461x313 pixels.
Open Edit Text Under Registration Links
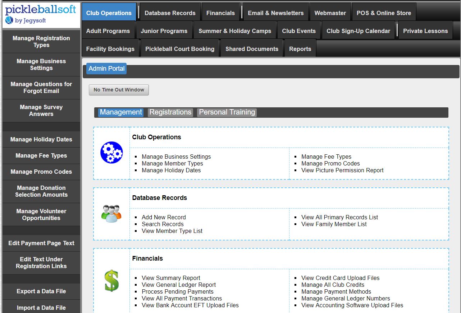[x=41, y=263]
